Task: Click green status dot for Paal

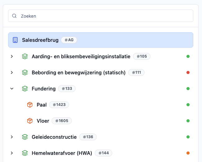Action: pyautogui.click(x=188, y=105)
